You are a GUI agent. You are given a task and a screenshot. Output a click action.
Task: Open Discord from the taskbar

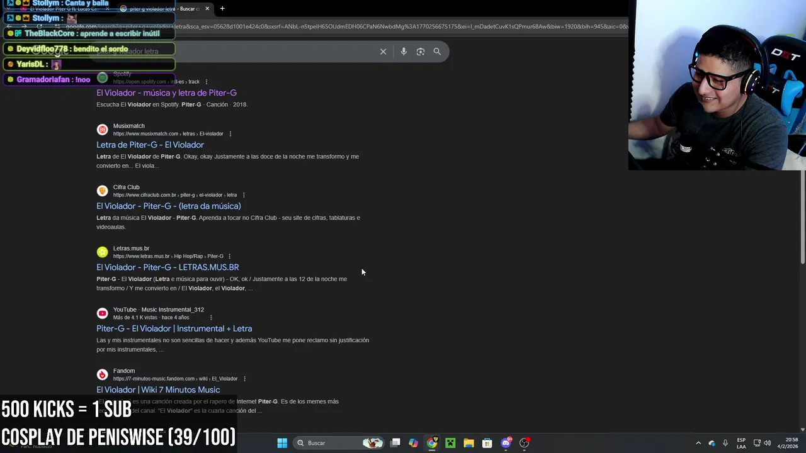506,443
